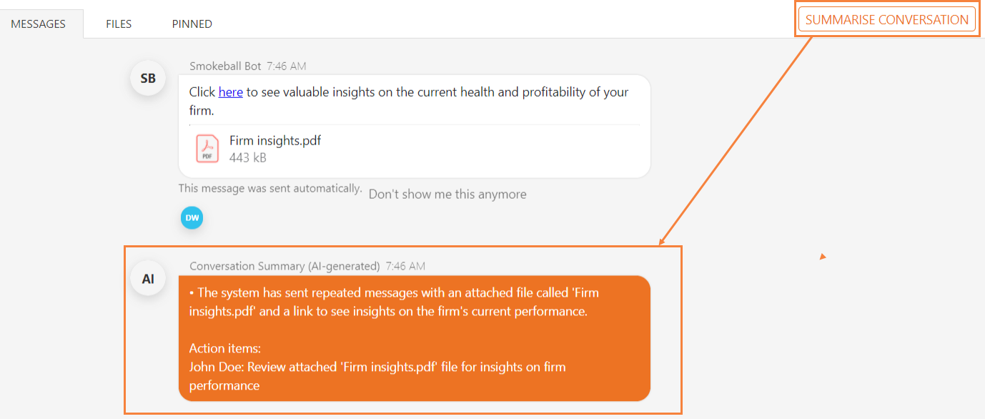Click the SB Smokeball Bot avatar
The width and height of the screenshot is (985, 419).
pos(148,79)
